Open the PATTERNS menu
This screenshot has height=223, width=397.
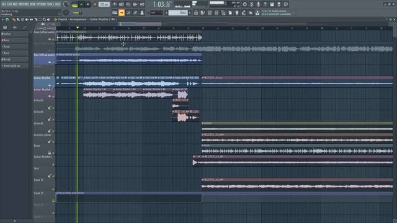(24, 4)
